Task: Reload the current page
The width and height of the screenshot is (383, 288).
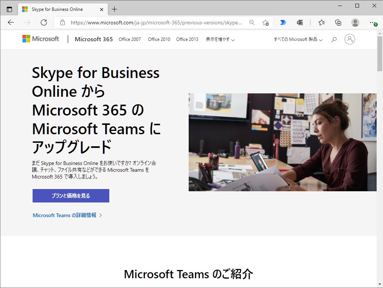Action: point(43,22)
